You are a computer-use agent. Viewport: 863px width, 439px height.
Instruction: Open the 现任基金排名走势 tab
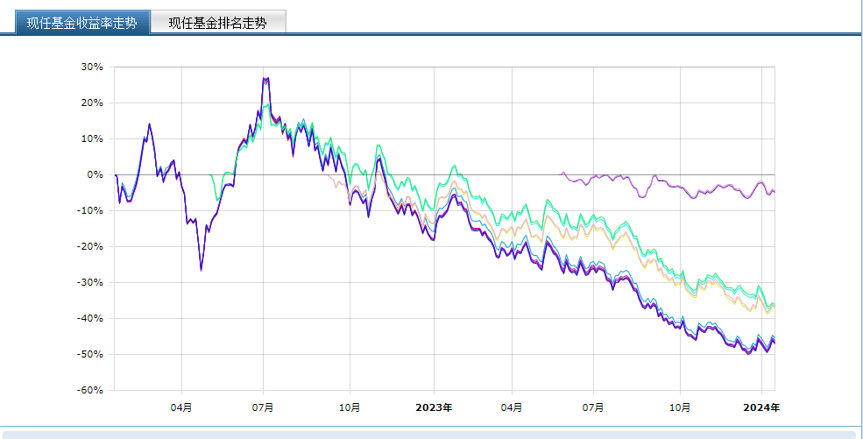click(x=217, y=23)
